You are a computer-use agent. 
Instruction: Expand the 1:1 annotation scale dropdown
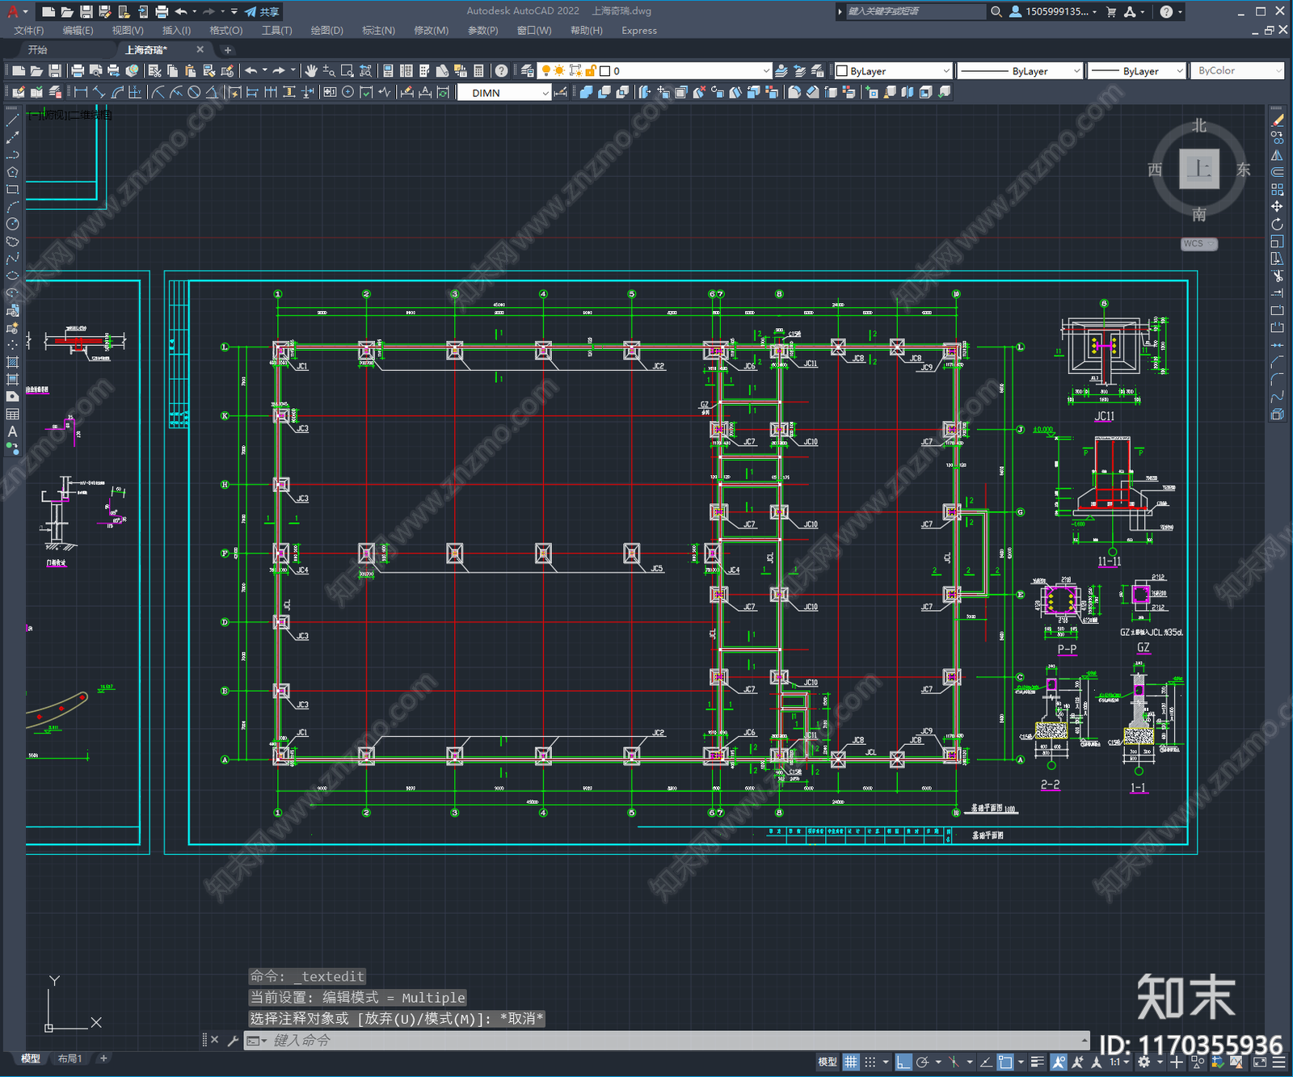1119,1062
